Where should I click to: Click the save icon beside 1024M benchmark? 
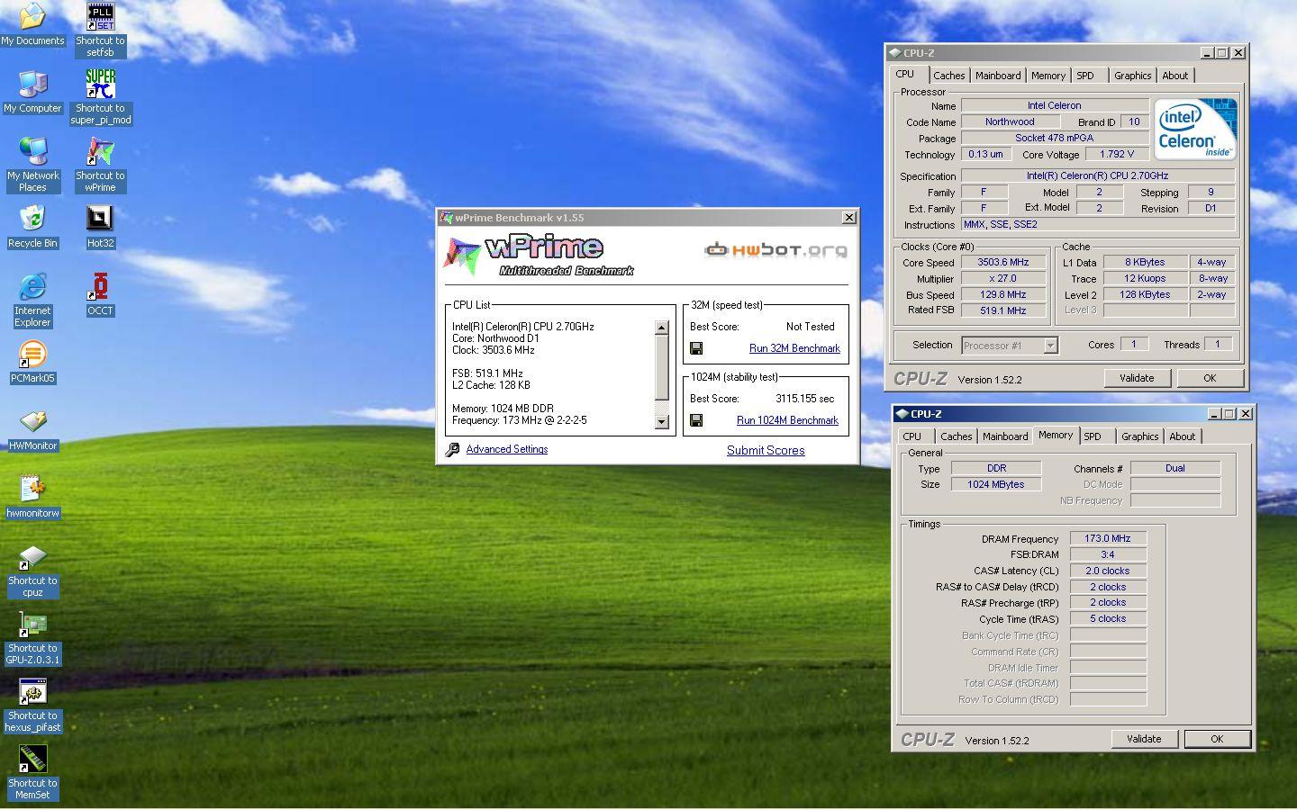(696, 420)
